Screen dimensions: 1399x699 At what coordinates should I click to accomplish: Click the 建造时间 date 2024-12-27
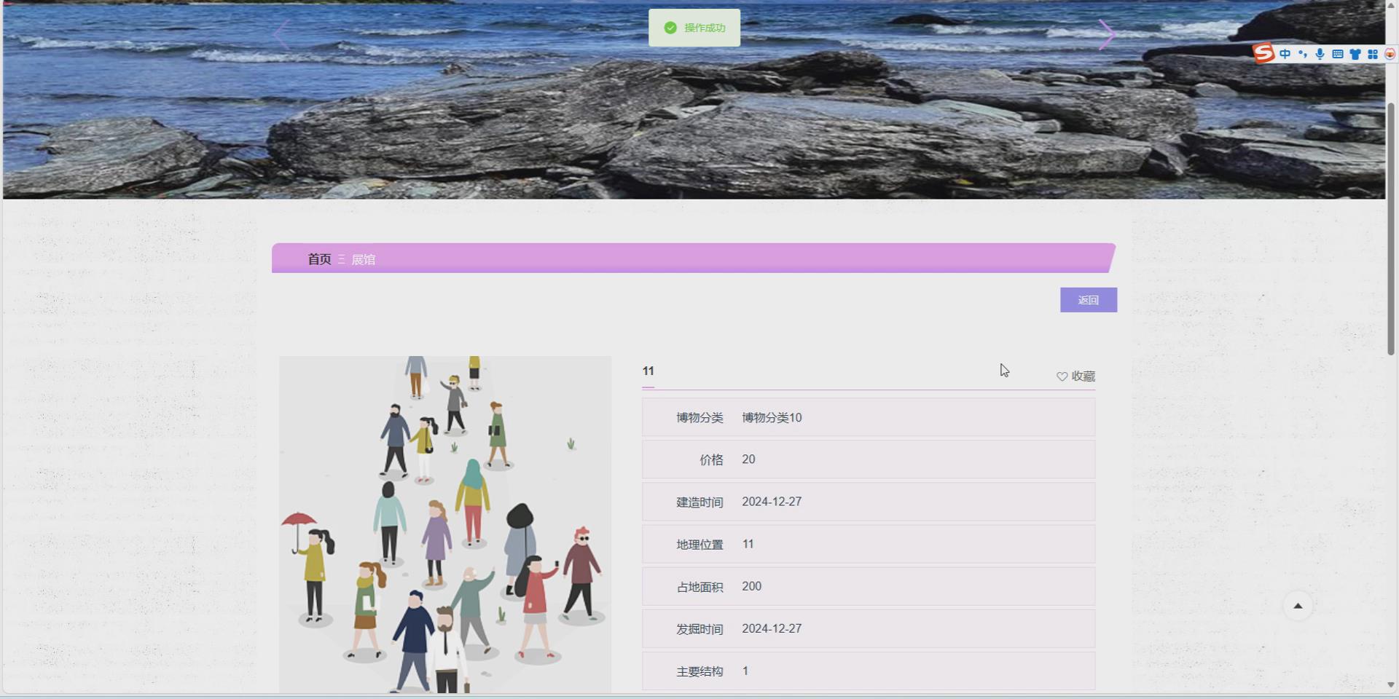[772, 502]
